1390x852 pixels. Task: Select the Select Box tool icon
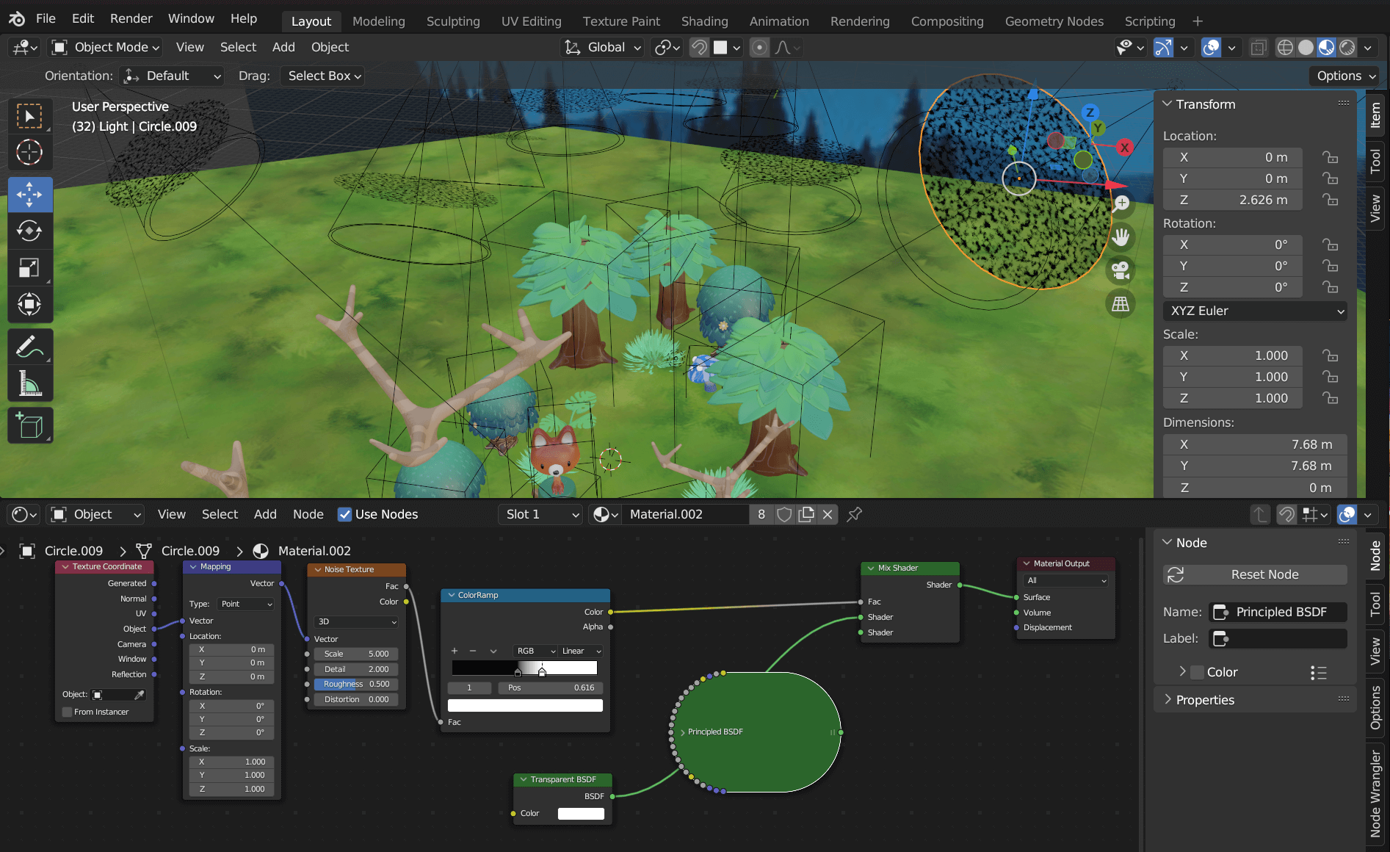(x=29, y=116)
